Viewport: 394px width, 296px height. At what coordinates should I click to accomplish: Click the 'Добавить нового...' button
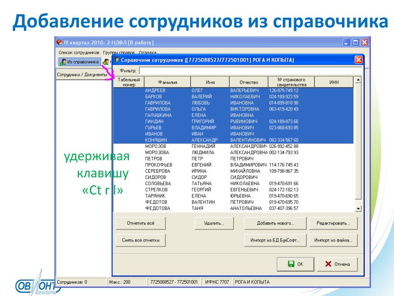(275, 223)
